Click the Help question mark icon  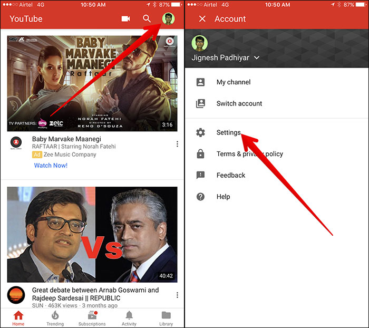click(200, 197)
